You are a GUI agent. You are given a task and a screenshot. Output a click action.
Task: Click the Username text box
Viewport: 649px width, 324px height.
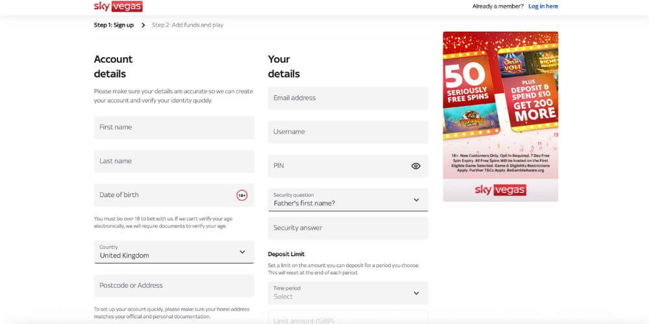pyautogui.click(x=348, y=132)
